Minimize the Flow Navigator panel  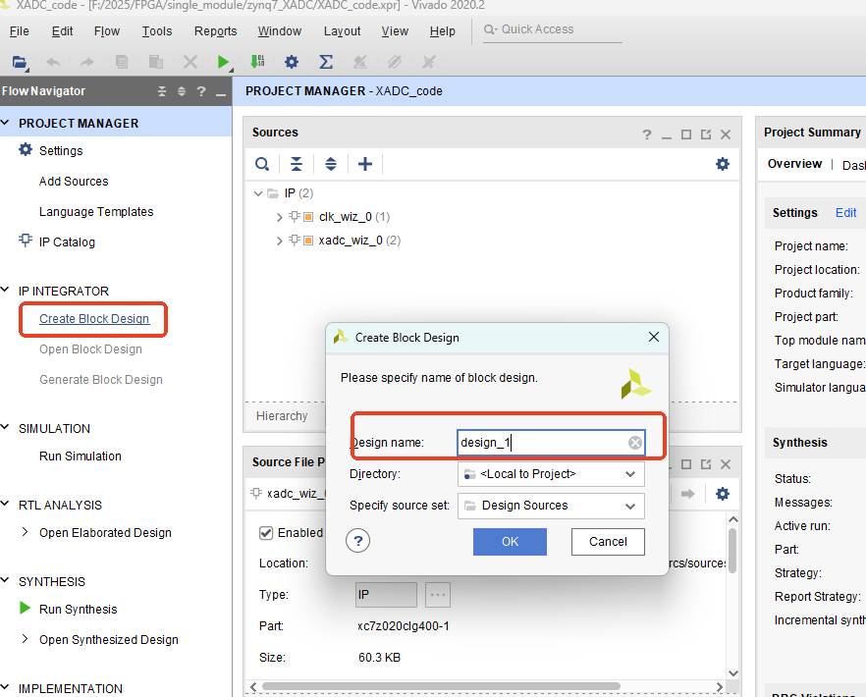(221, 93)
